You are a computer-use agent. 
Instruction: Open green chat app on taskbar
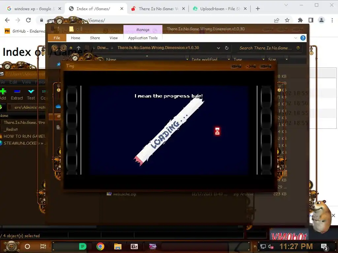pos(83,246)
